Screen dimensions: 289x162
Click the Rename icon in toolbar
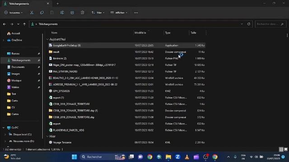click(x=62, y=13)
